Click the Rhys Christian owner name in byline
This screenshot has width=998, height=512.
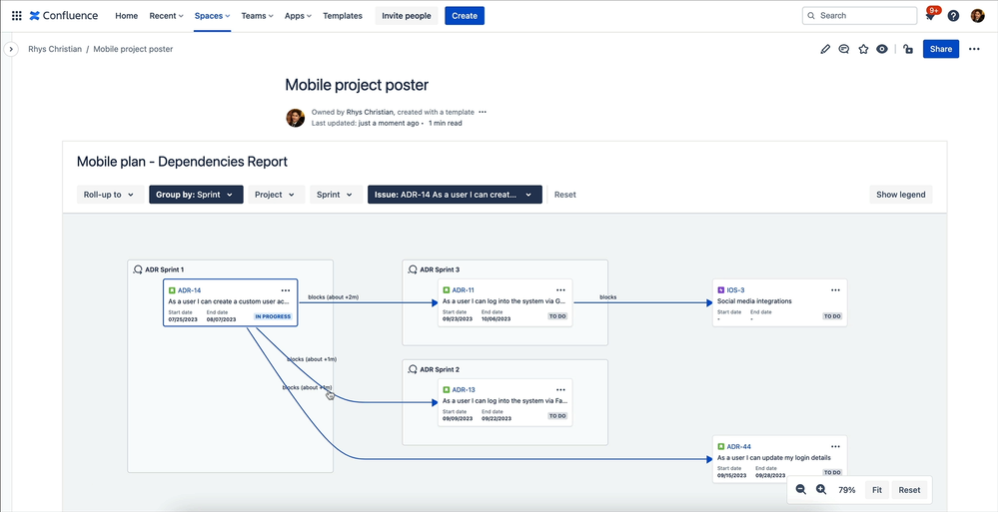370,112
